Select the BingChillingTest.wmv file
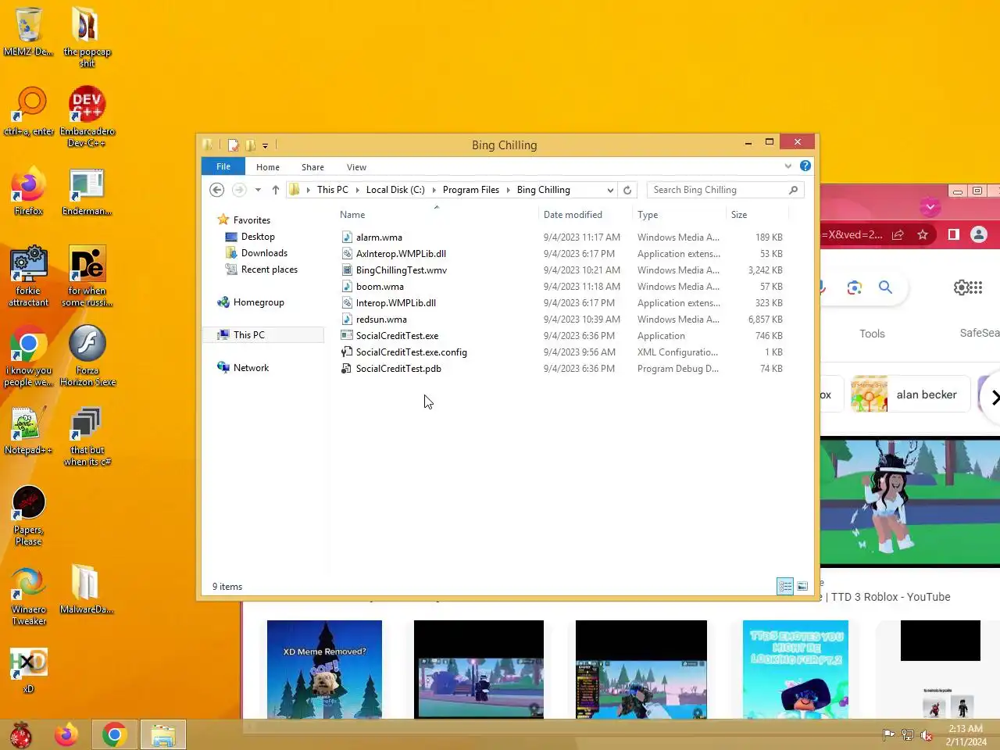This screenshot has width=1000, height=750. pyautogui.click(x=402, y=270)
